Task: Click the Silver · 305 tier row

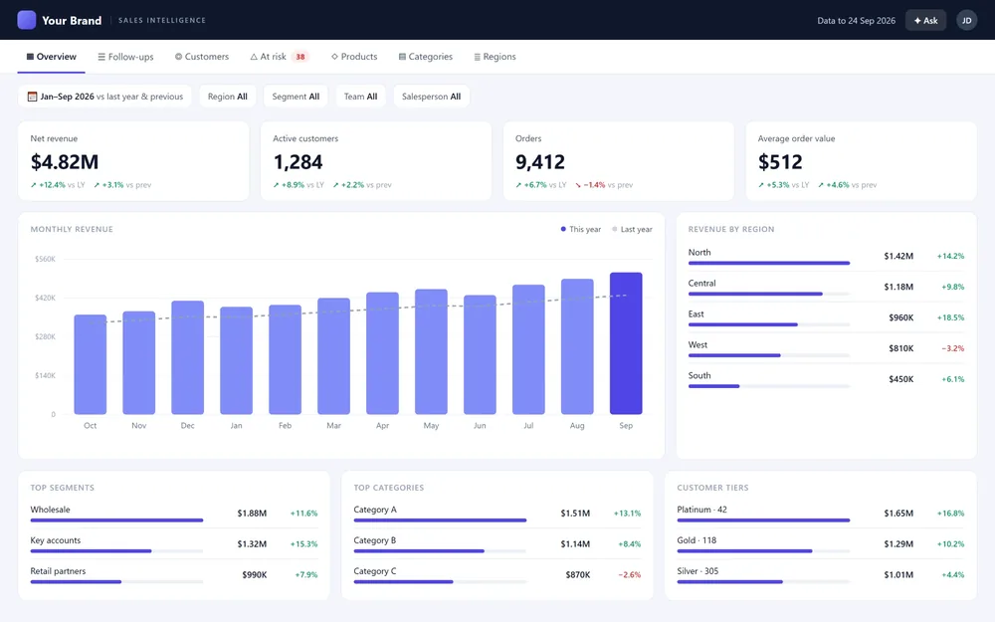Action: (821, 574)
